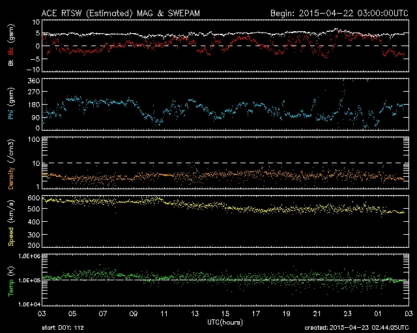
Task: Click the 'Speed (km/s)' axis label
Action: [x=11, y=223]
